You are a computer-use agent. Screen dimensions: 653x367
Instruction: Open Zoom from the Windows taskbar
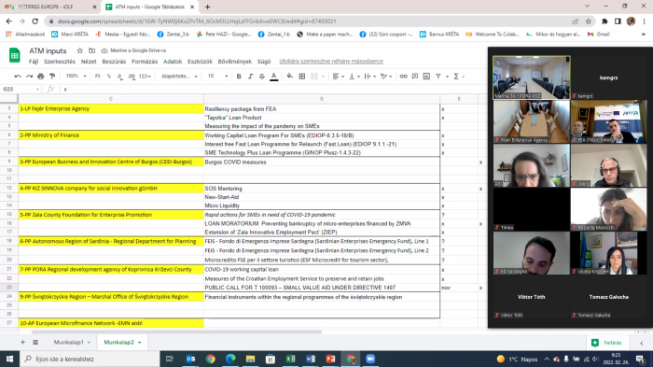pyautogui.click(x=370, y=359)
